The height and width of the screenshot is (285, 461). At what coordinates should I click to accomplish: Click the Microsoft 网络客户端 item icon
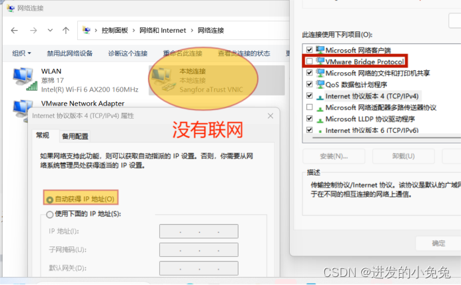point(320,50)
